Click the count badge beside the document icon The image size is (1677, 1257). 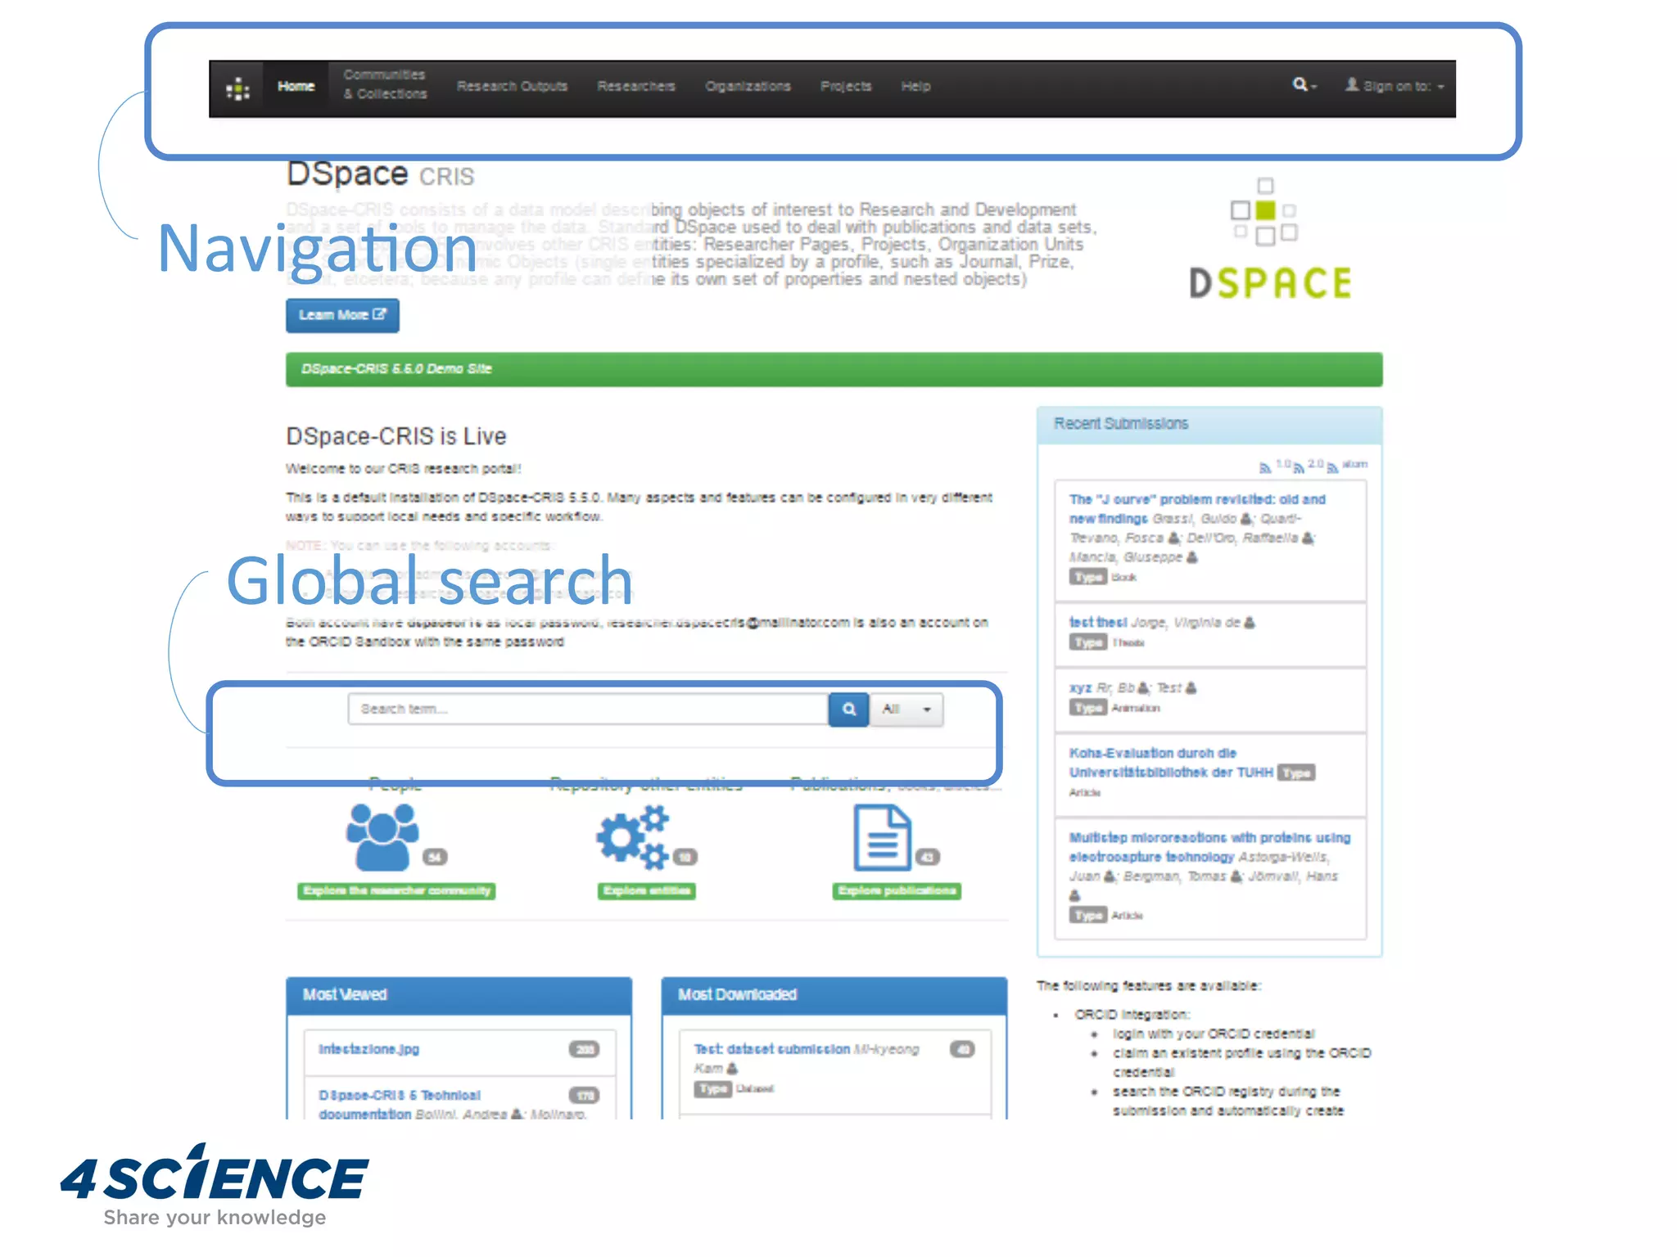tap(927, 857)
